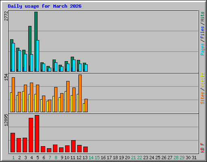This screenshot has height=162, width=207.
Task: Click day 1 on the x-axis
Action: pos(13,158)
